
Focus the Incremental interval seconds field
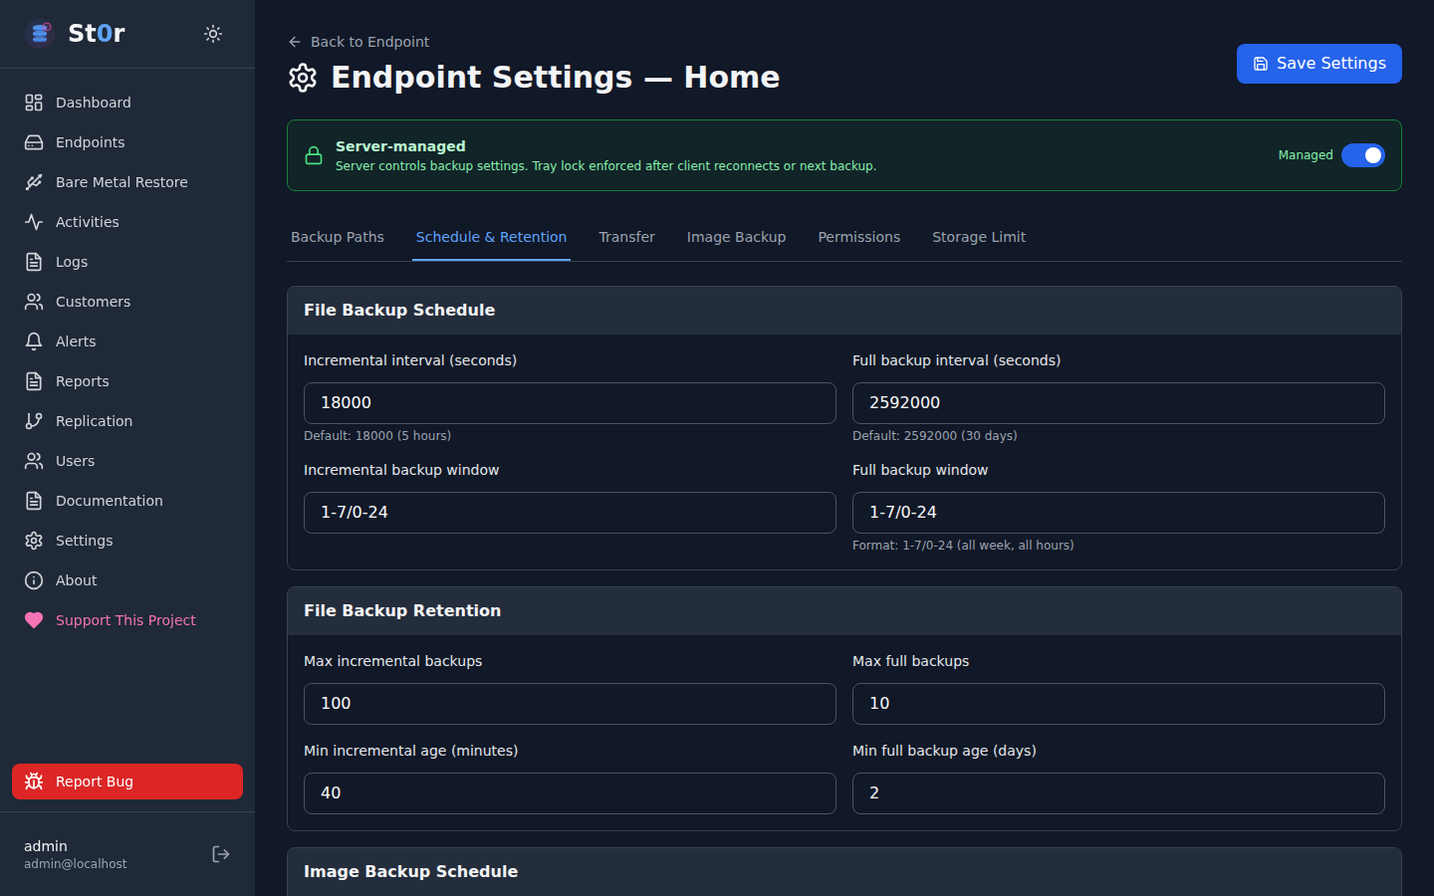[x=570, y=403]
